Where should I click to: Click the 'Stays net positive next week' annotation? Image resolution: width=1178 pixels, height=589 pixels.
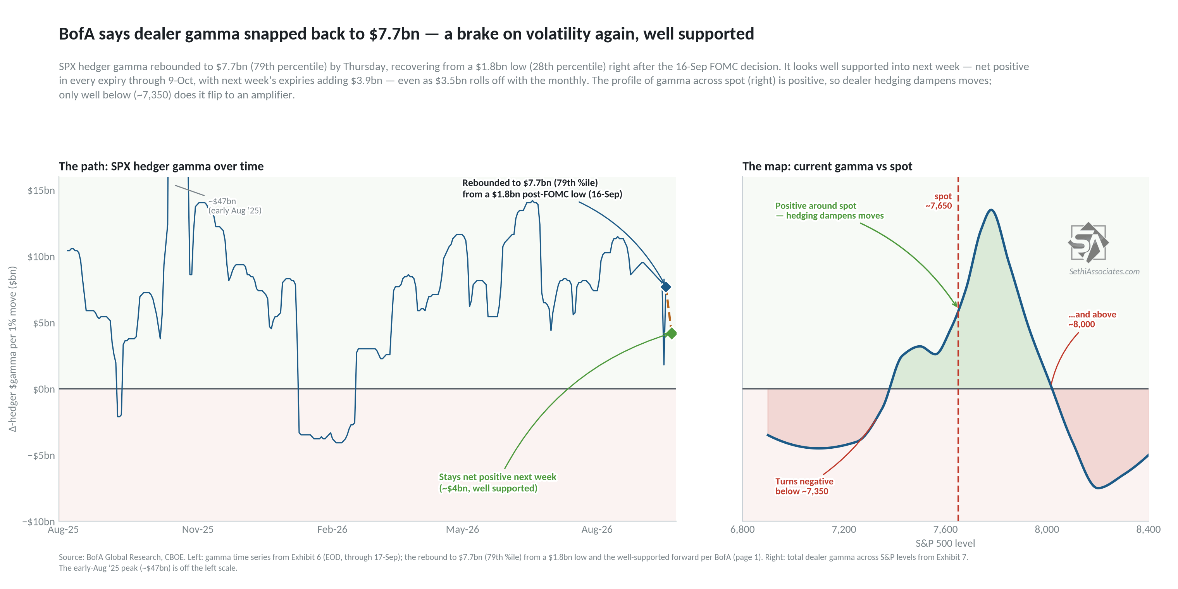[498, 482]
